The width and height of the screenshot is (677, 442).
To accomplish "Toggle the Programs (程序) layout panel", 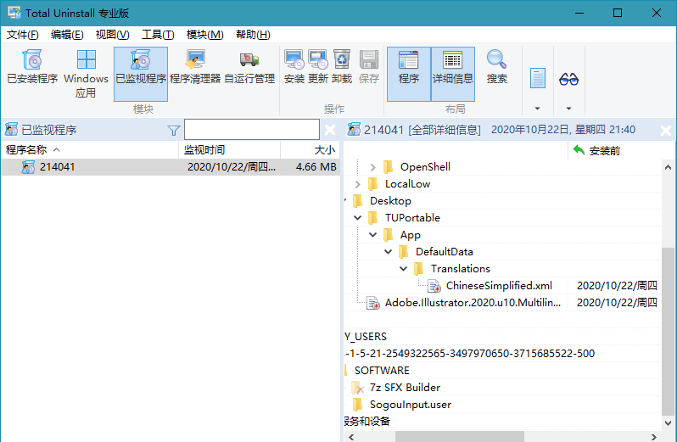I will click(x=409, y=74).
